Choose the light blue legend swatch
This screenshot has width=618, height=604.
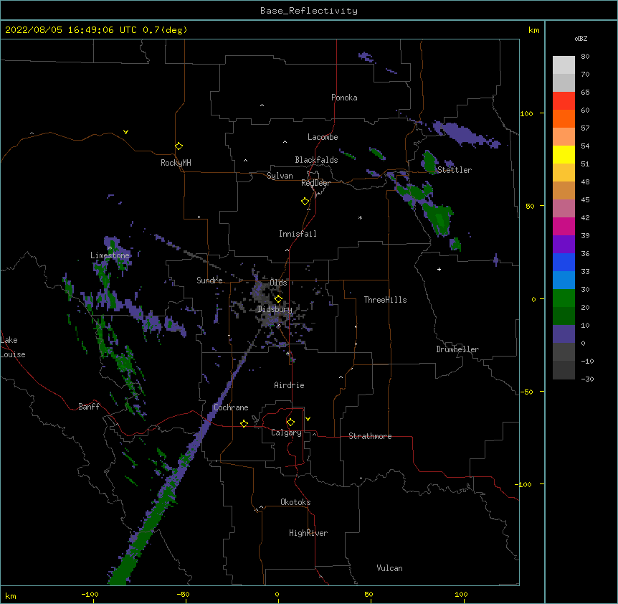coord(564,280)
